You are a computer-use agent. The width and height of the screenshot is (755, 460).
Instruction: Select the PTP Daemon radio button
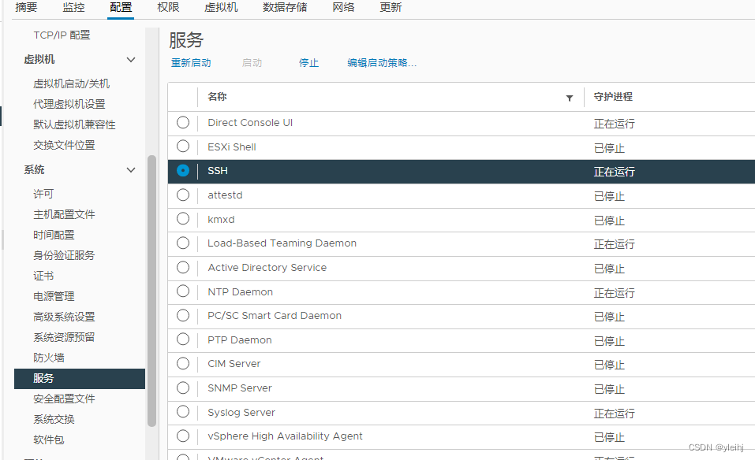coord(183,339)
